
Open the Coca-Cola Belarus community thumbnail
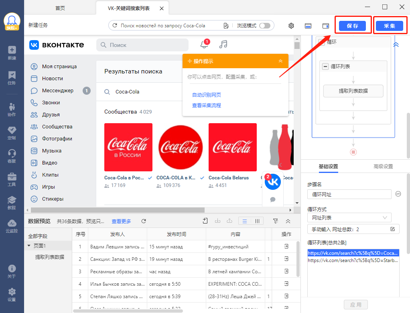coord(232,147)
